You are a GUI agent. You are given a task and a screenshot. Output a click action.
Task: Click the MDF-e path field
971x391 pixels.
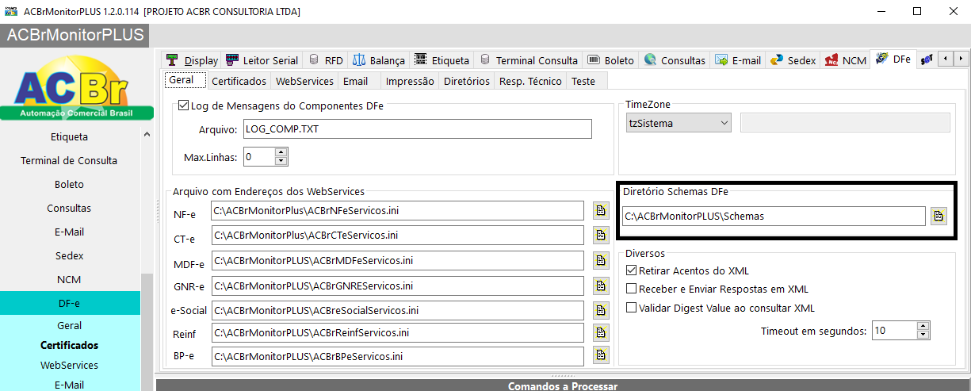coord(398,260)
